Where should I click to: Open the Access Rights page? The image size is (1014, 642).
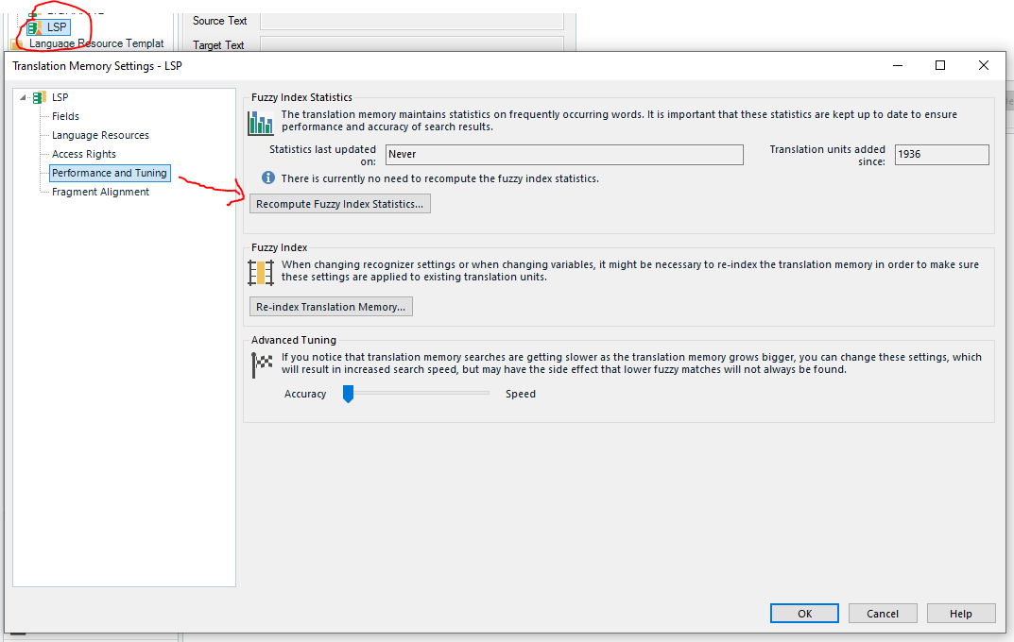(x=84, y=154)
